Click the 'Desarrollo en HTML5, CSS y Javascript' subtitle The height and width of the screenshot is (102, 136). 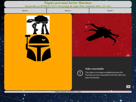pos(68,6)
